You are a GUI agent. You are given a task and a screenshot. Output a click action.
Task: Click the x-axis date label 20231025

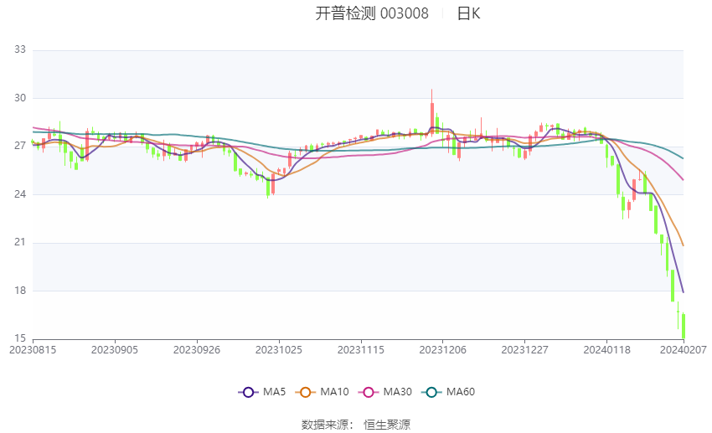[279, 350]
